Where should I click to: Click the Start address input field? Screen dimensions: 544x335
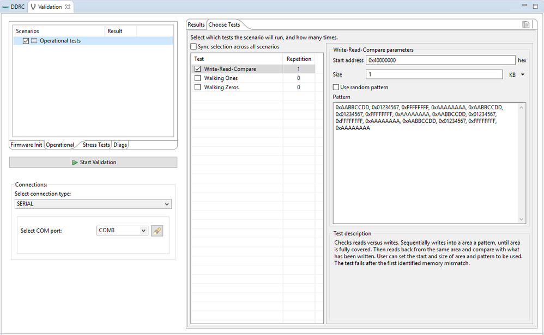click(440, 60)
